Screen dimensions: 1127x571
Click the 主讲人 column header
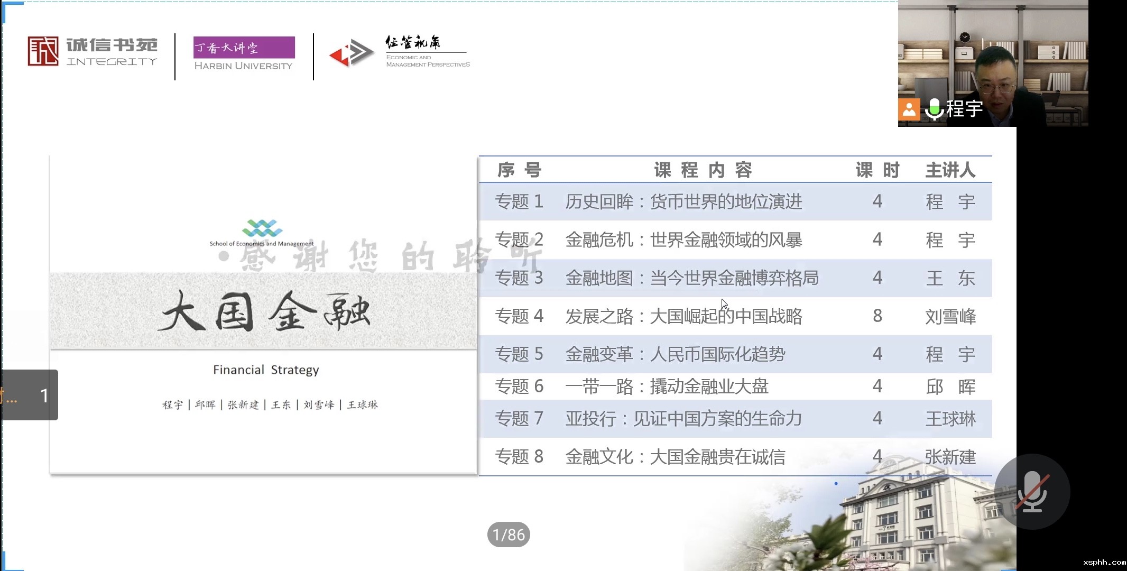click(950, 170)
